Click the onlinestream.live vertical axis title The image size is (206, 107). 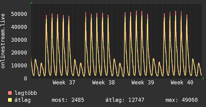pos(3,41)
